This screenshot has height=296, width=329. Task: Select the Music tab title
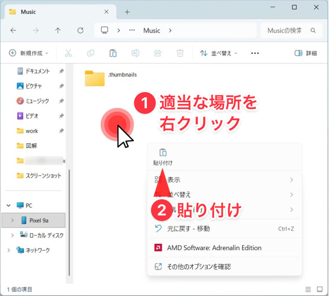(28, 12)
